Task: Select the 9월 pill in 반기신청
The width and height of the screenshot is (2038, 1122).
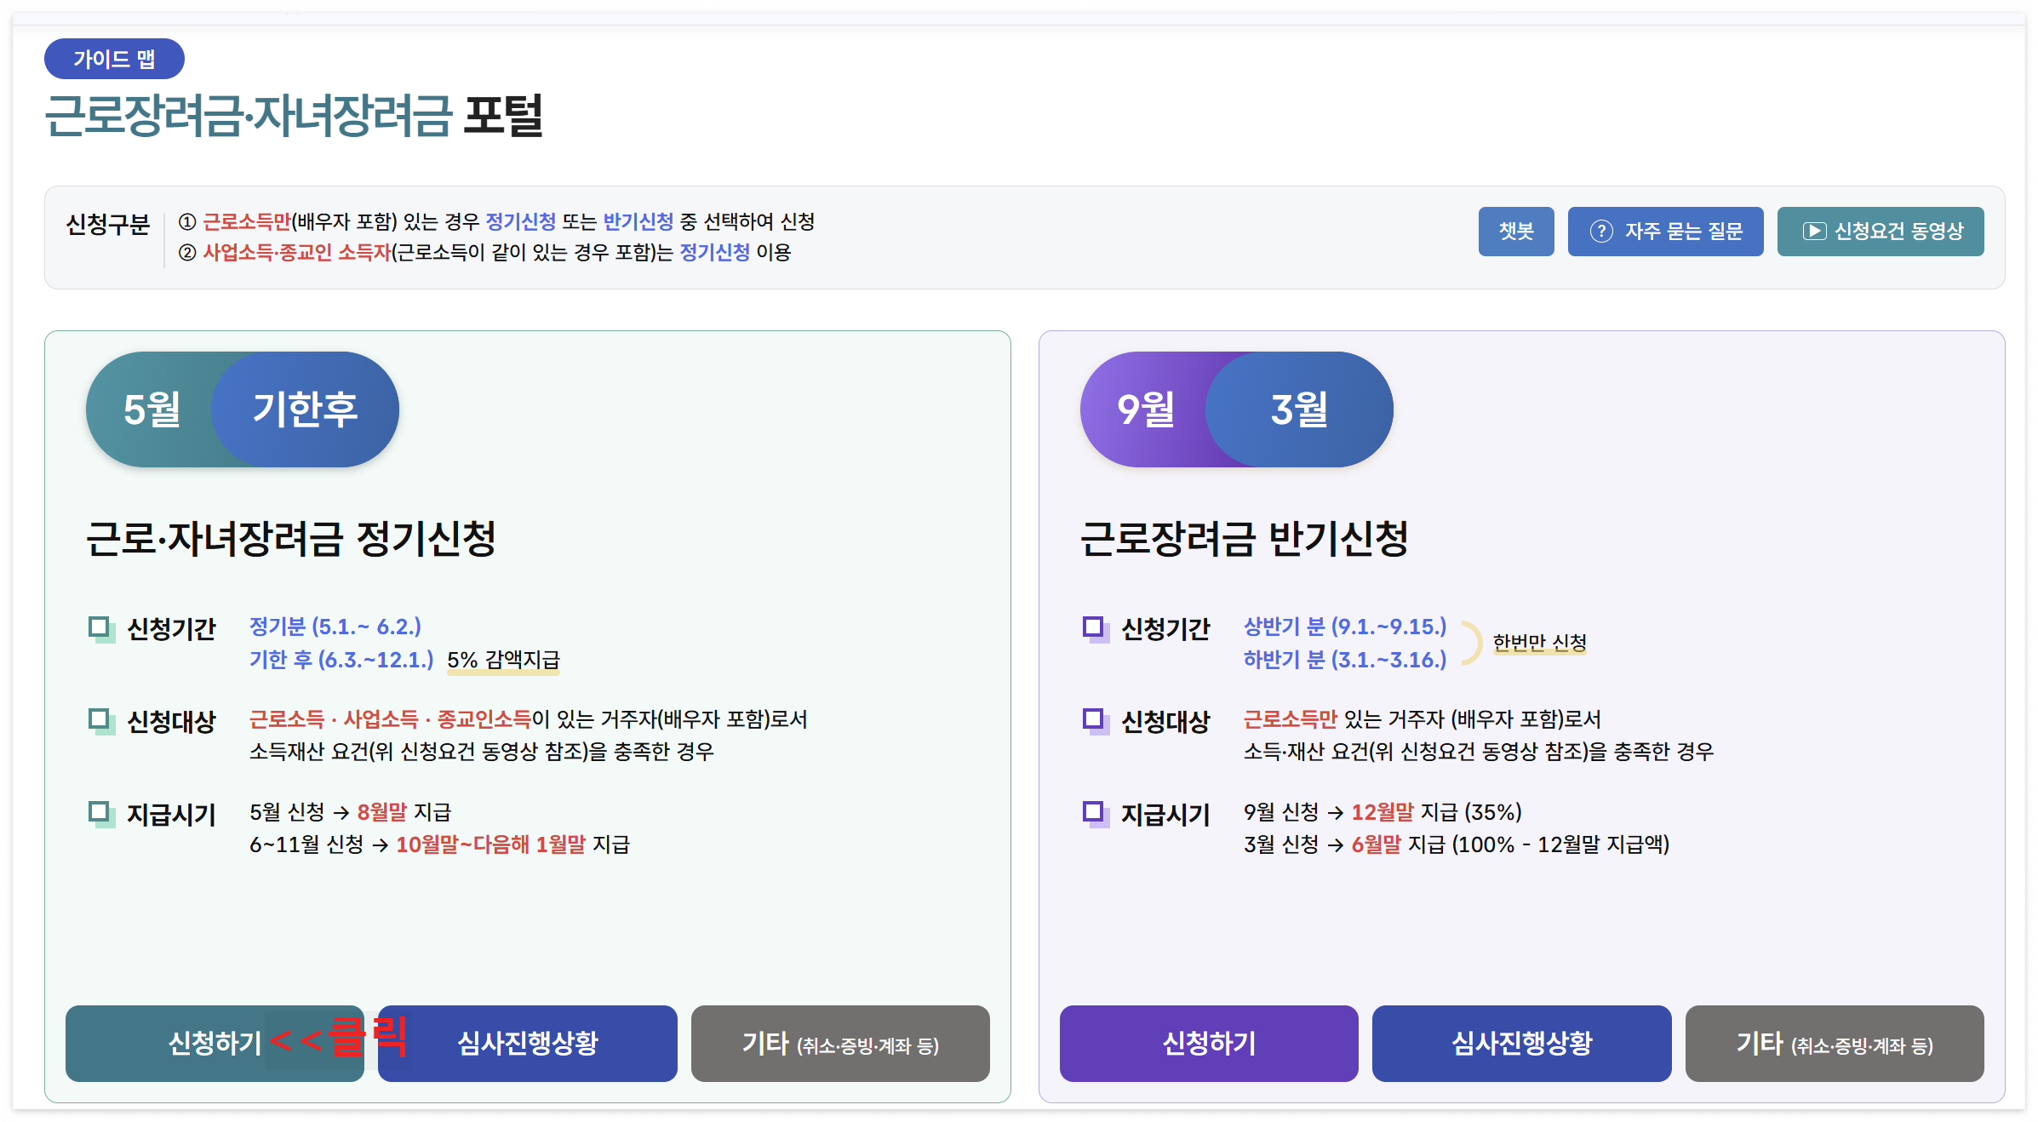Action: 1145,409
